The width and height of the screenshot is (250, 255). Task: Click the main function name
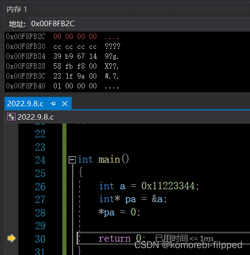coord(109,160)
